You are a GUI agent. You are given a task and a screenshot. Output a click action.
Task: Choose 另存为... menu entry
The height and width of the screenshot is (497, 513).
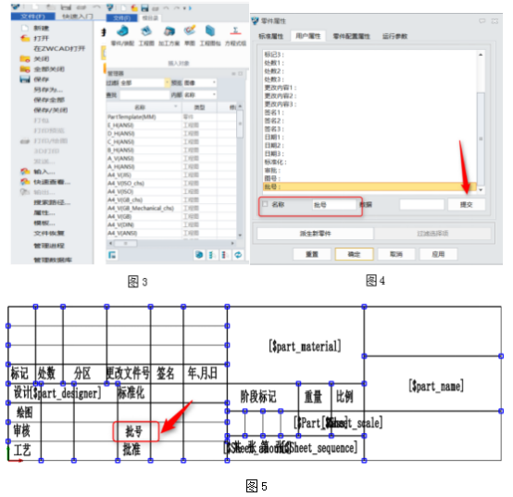coord(48,90)
